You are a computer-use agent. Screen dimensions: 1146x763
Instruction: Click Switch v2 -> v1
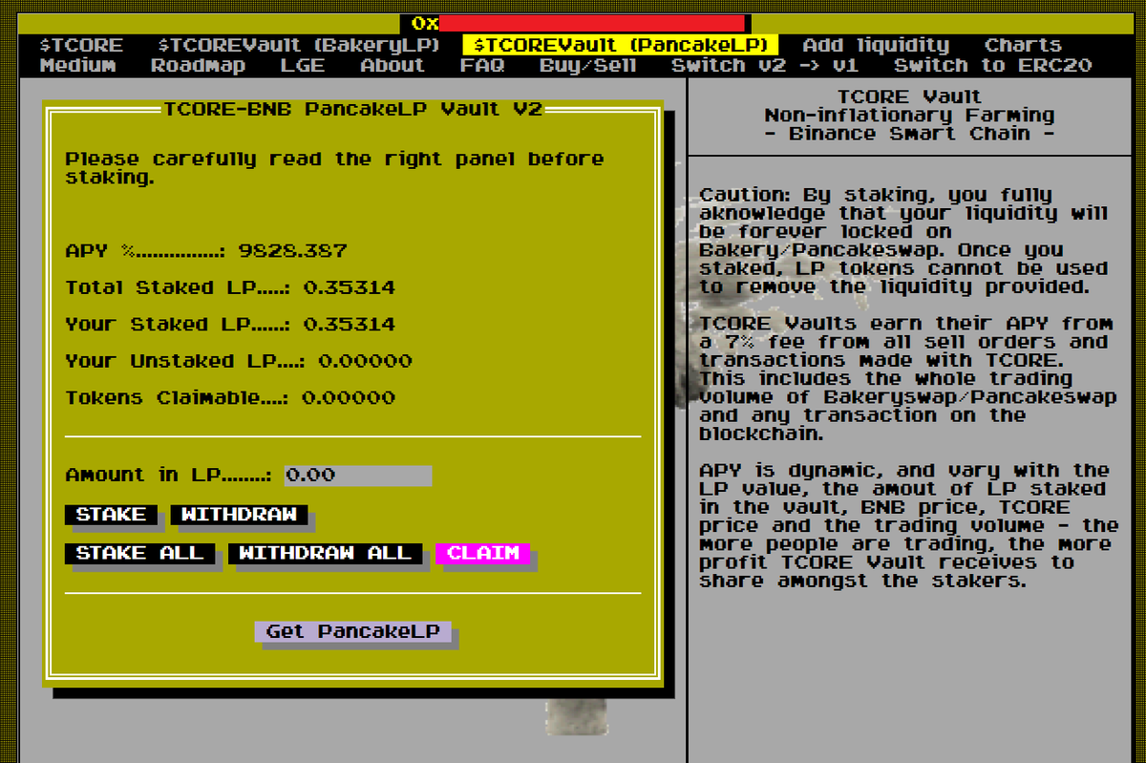click(x=765, y=65)
